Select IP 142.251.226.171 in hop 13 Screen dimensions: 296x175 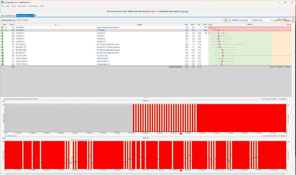22,61
